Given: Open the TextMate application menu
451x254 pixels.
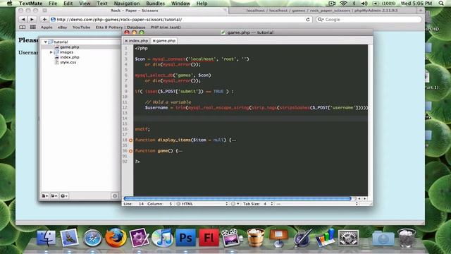Looking at the screenshot, I should pyautogui.click(x=30, y=4).
